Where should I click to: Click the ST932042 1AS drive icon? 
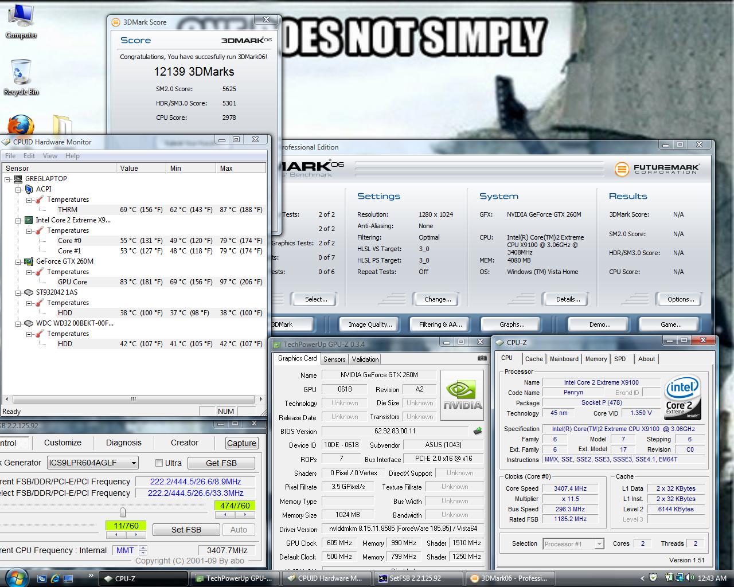[28, 292]
